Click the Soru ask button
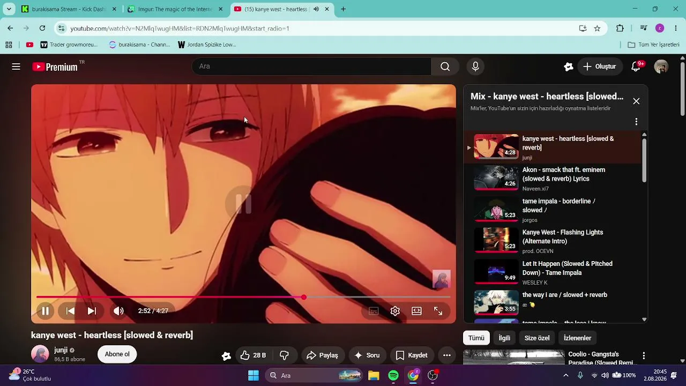This screenshot has width=686, height=386. [367, 355]
